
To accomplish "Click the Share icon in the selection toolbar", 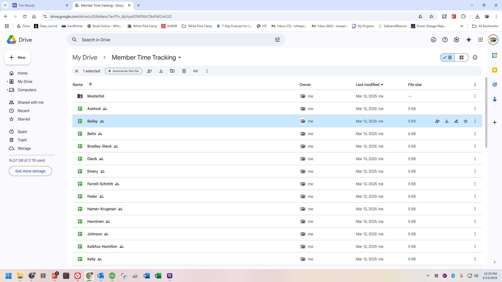I will coord(150,71).
